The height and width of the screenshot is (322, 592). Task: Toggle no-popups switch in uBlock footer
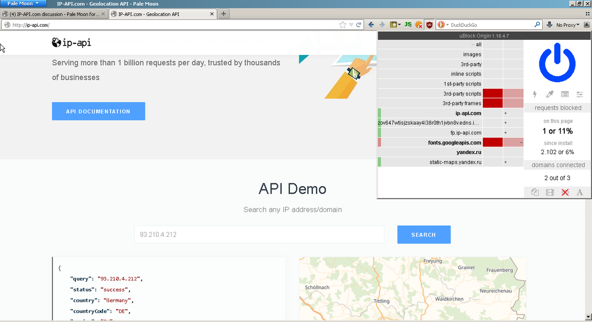[535, 192]
